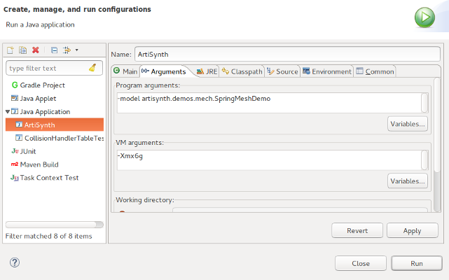
Task: Collapse all configurations in the tree
Action: pos(54,50)
